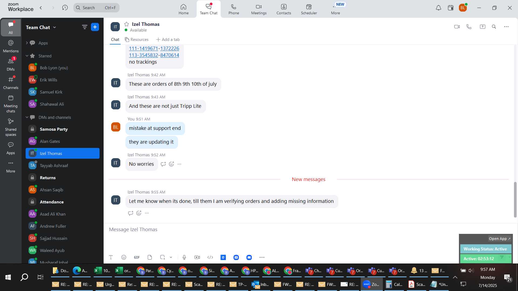Expand the Apps section
This screenshot has height=291, width=518.
(x=27, y=43)
